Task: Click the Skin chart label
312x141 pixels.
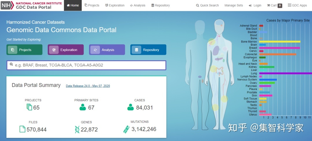Action: click(254, 95)
